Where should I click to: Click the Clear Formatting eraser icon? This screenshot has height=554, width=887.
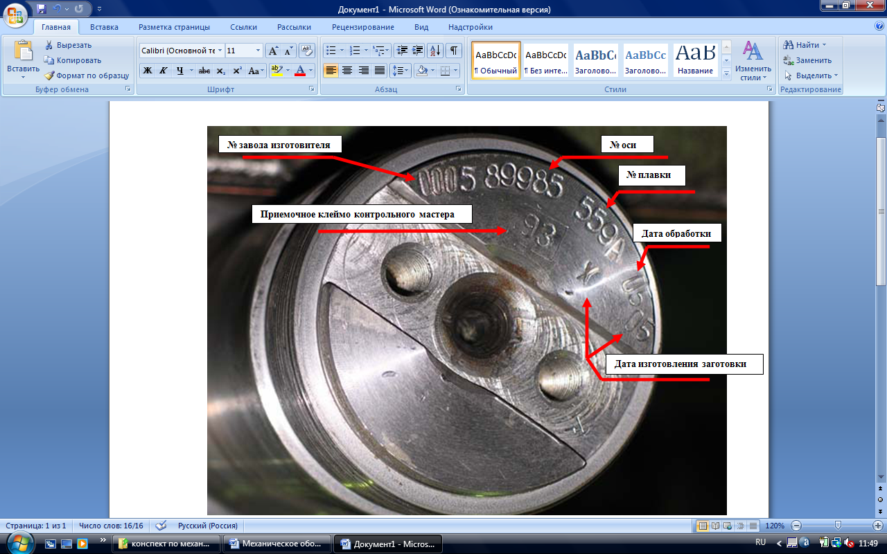point(307,51)
